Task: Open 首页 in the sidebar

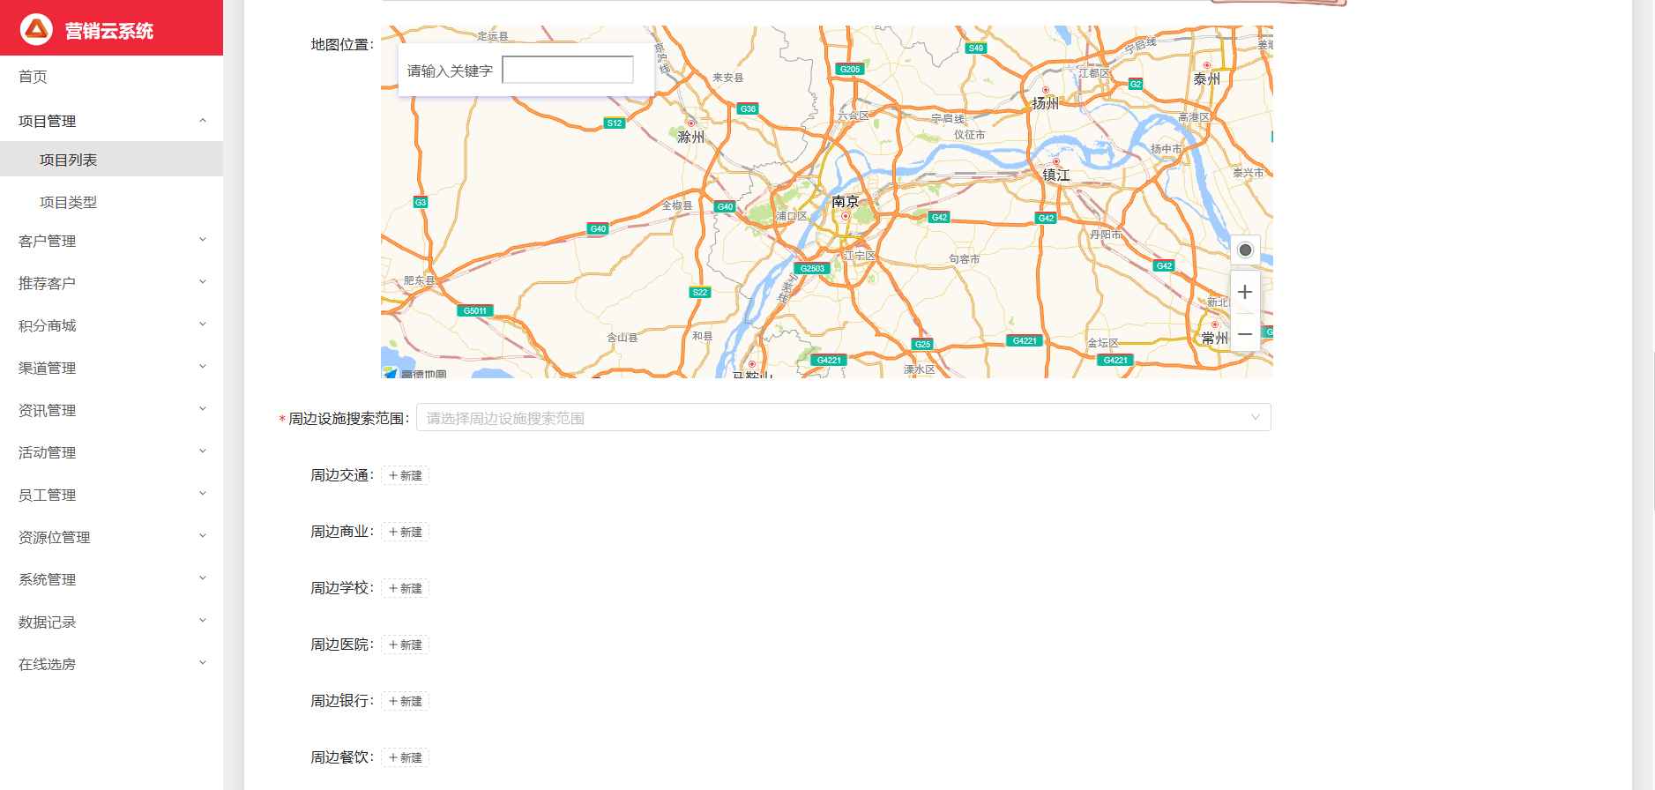Action: (111, 77)
